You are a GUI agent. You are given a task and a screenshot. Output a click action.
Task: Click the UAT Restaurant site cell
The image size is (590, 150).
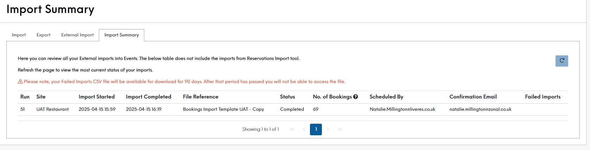[x=52, y=109]
